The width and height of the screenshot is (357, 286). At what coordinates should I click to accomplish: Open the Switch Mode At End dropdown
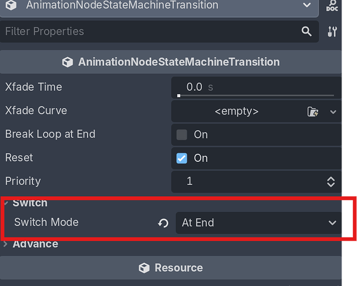(x=259, y=223)
